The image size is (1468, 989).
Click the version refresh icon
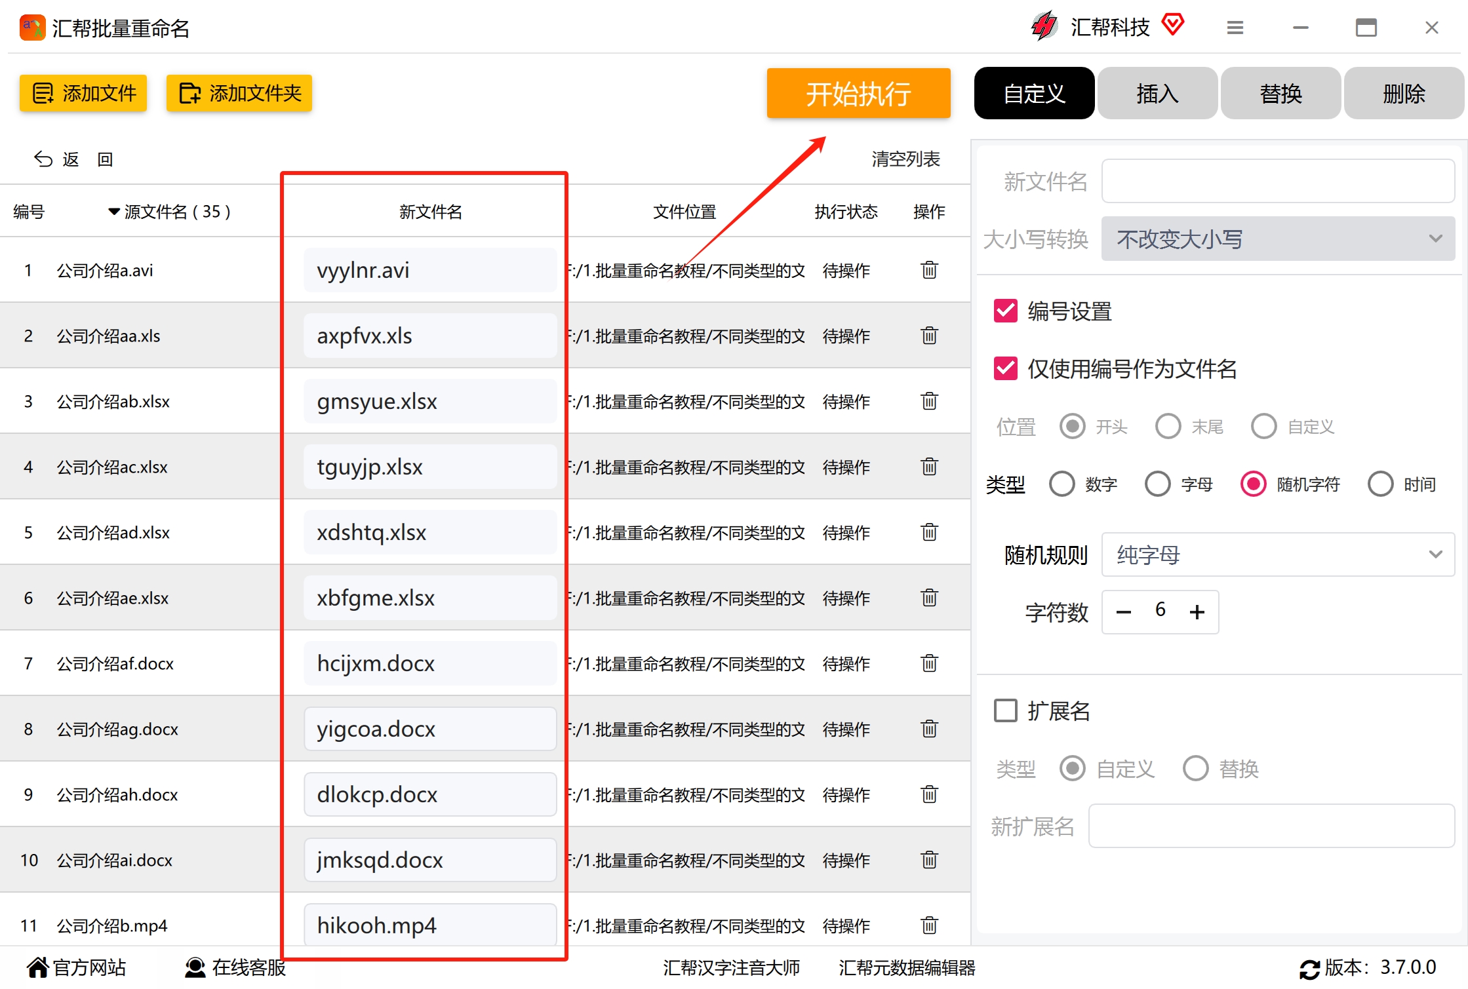coord(1309,969)
